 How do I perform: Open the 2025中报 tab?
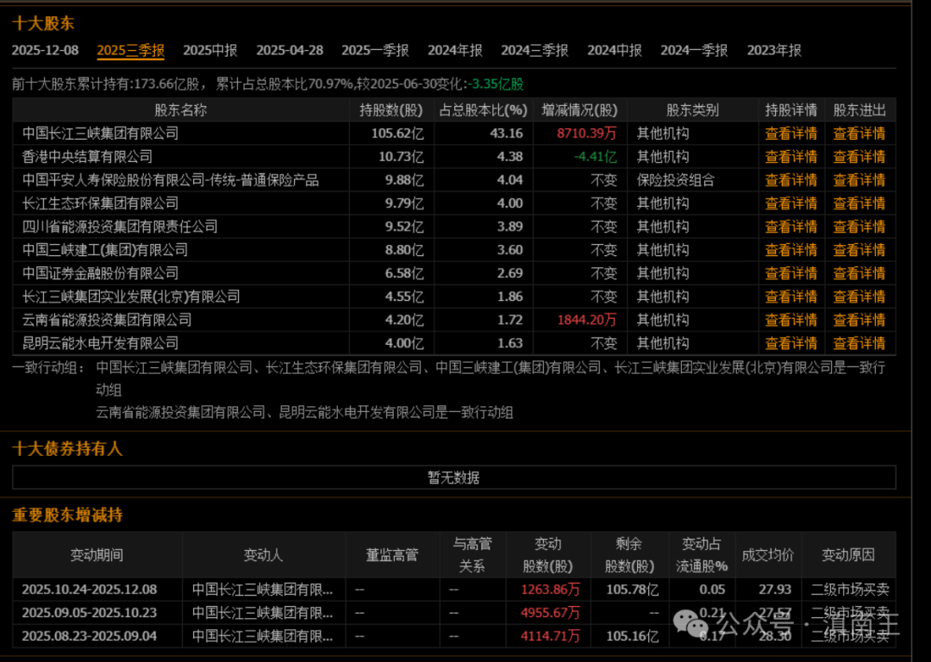[x=210, y=51]
